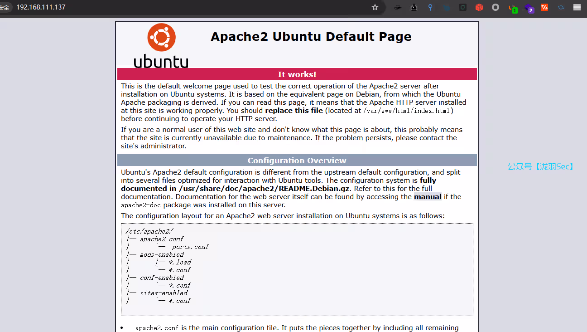Click the blue planet-shaped extension icon
The image size is (587, 332).
pos(561,7)
